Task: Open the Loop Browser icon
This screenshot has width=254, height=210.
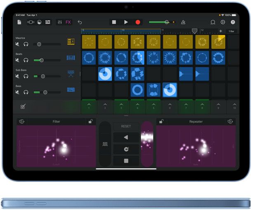Action: [x=213, y=22]
